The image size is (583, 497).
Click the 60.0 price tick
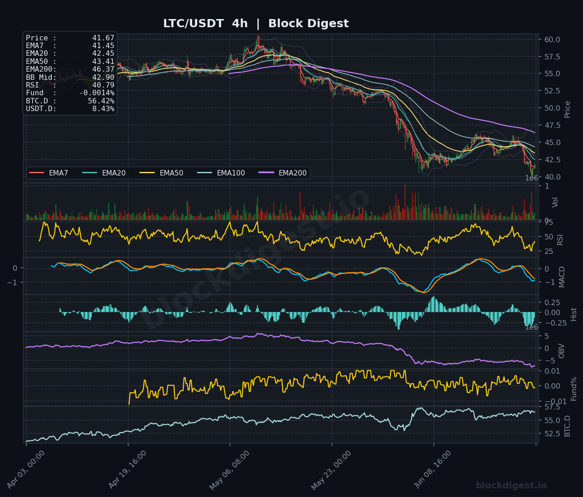click(x=552, y=39)
